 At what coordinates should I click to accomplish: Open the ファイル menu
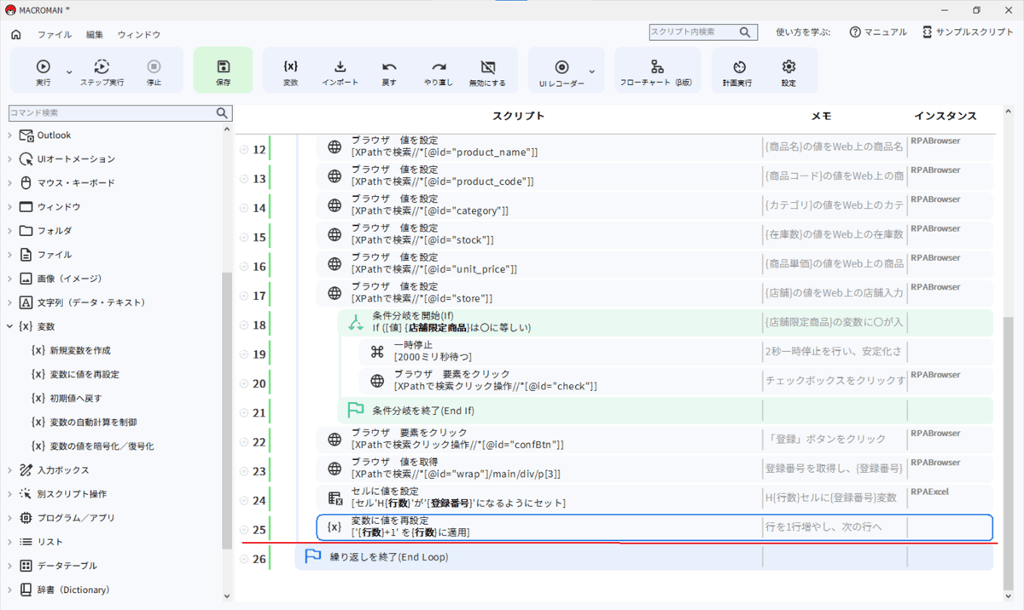tap(55, 35)
